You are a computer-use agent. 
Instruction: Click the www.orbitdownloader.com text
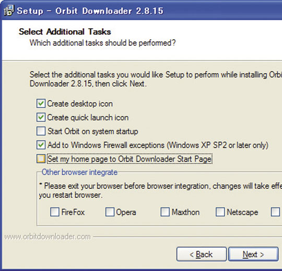[48, 236]
